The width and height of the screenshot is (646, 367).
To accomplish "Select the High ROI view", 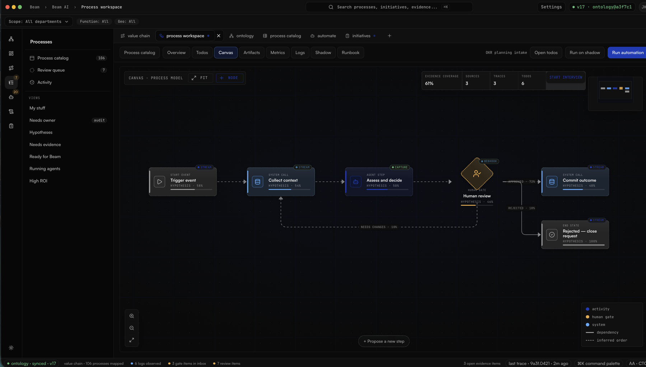I will tap(68, 181).
